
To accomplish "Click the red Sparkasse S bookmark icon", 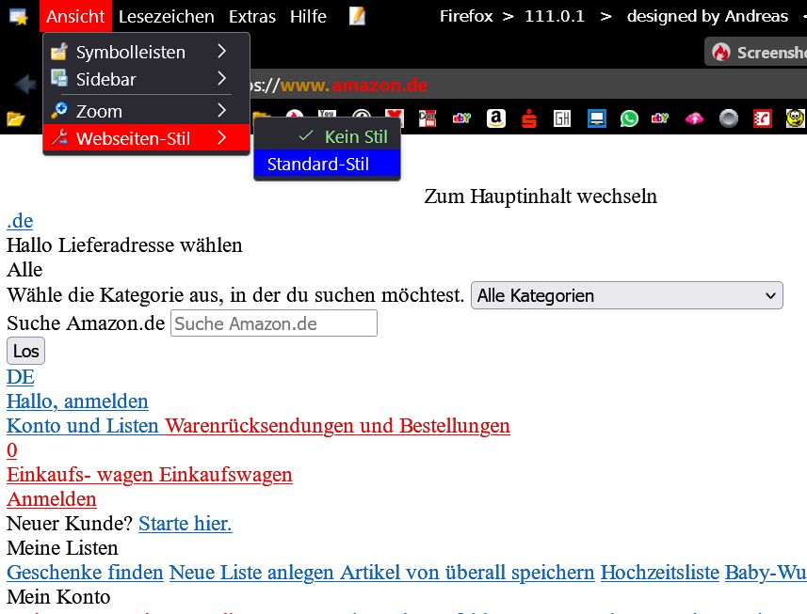I will pos(529,118).
